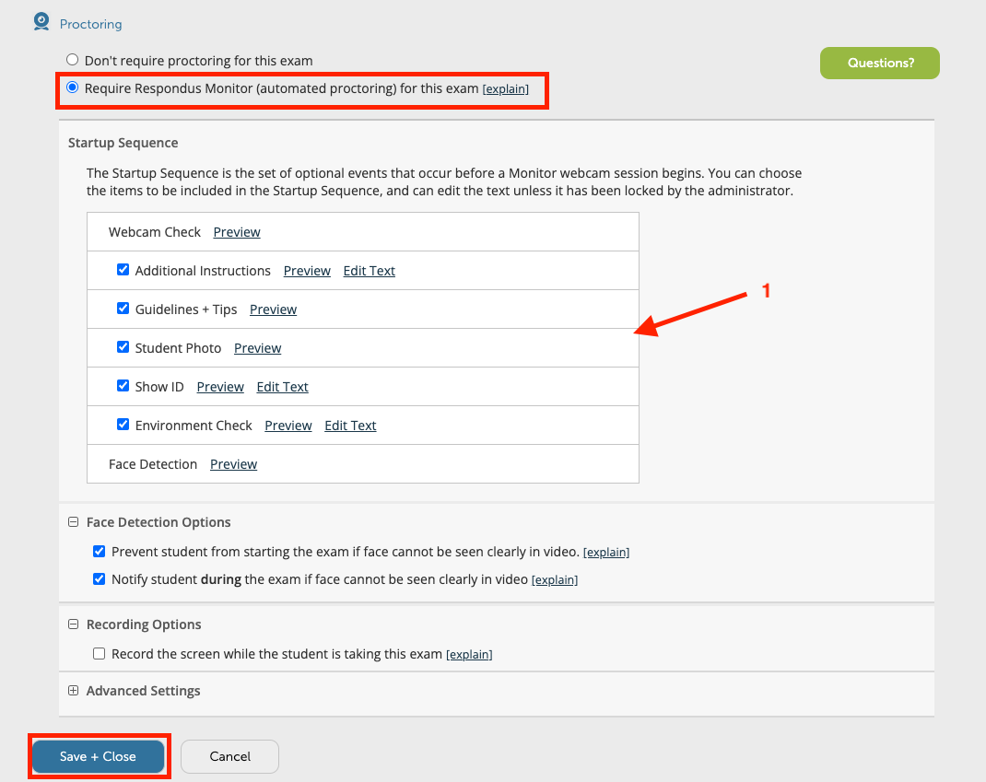Preview Guidelines + Tips step
This screenshot has width=986, height=782.
point(273,309)
